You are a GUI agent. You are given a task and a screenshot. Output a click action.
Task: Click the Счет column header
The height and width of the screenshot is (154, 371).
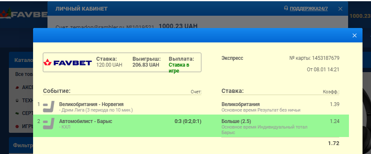[x=196, y=92]
